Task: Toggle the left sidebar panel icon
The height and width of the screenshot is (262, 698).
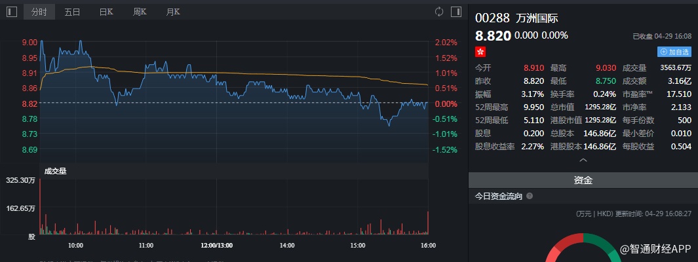Action: coord(11,12)
